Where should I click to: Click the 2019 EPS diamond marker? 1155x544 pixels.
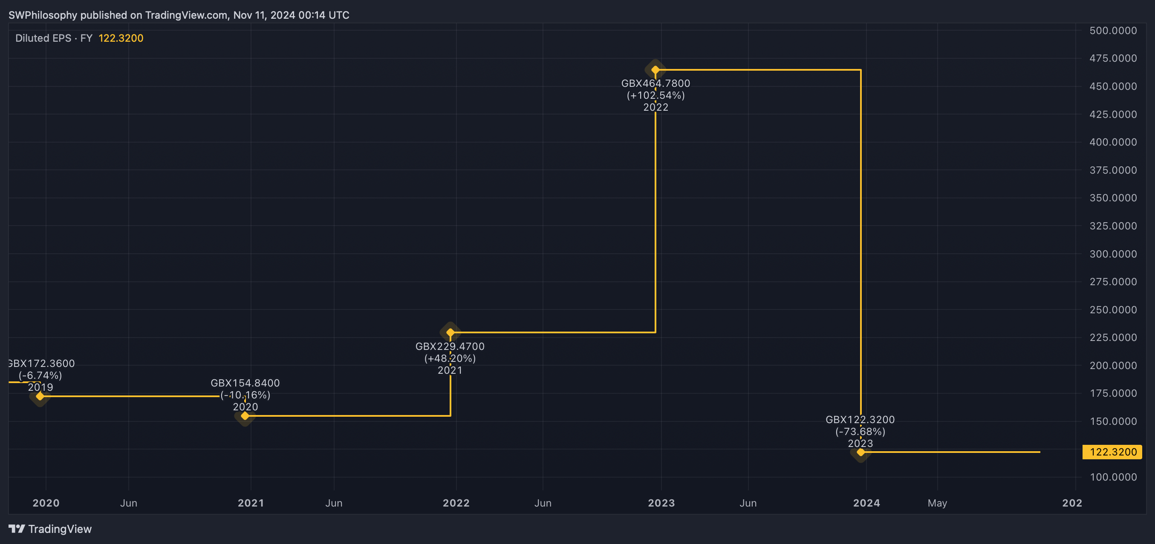coord(40,396)
